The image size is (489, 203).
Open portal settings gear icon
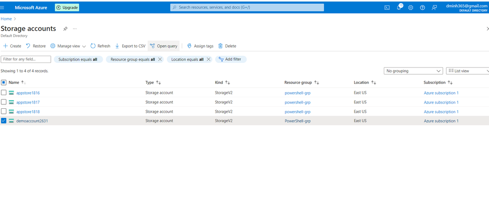coord(410,7)
